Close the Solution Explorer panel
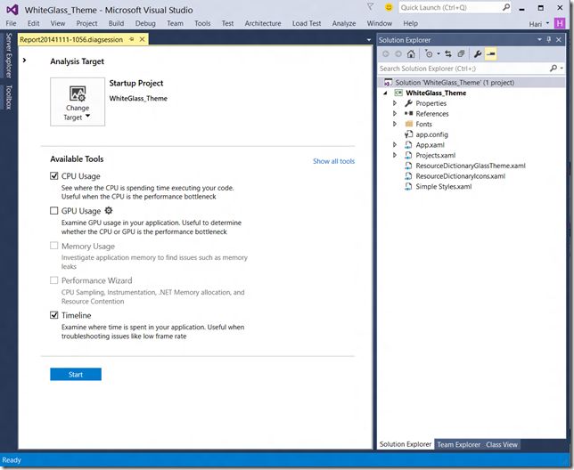This screenshot has width=574, height=470. click(x=559, y=39)
